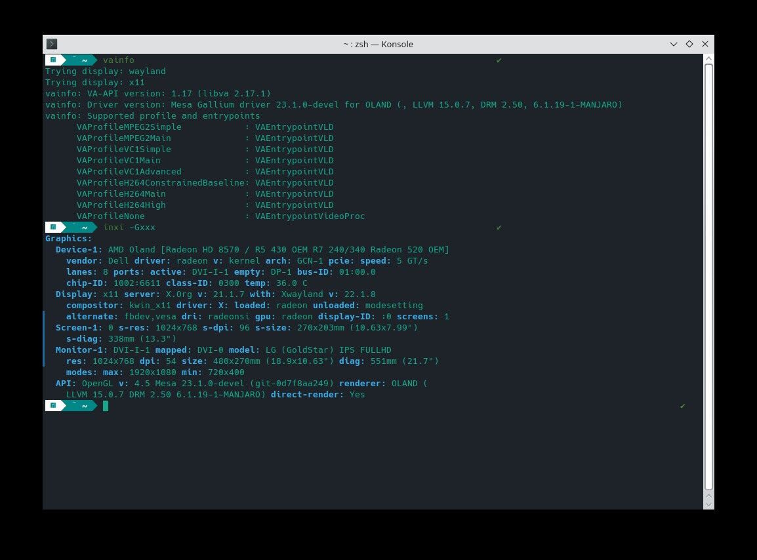757x560 pixels.
Task: Click 'Trying display: x11' line
Action: click(95, 82)
